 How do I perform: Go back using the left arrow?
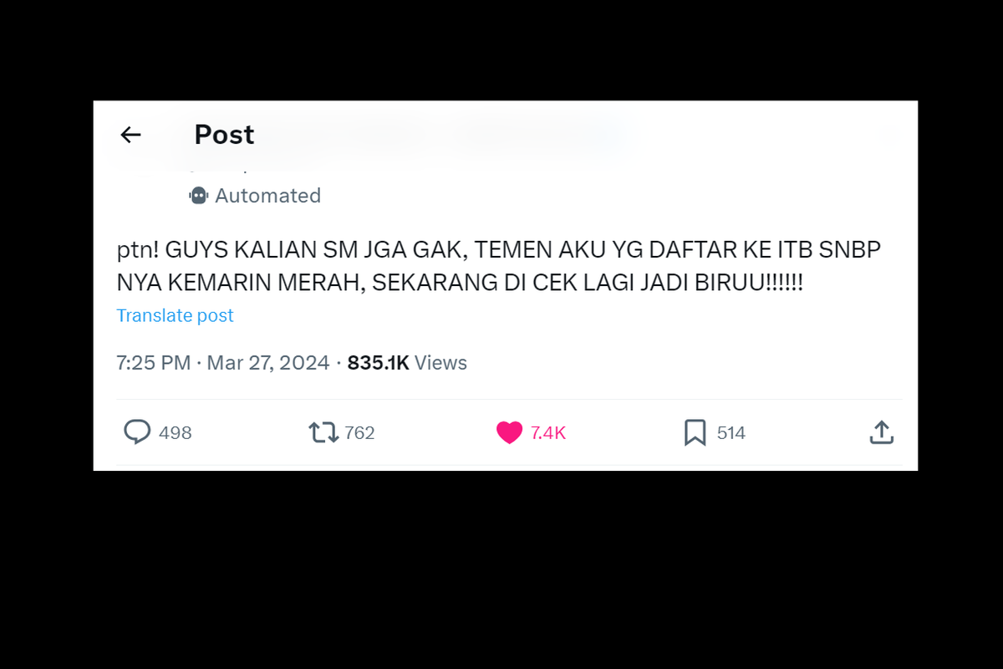(x=130, y=135)
